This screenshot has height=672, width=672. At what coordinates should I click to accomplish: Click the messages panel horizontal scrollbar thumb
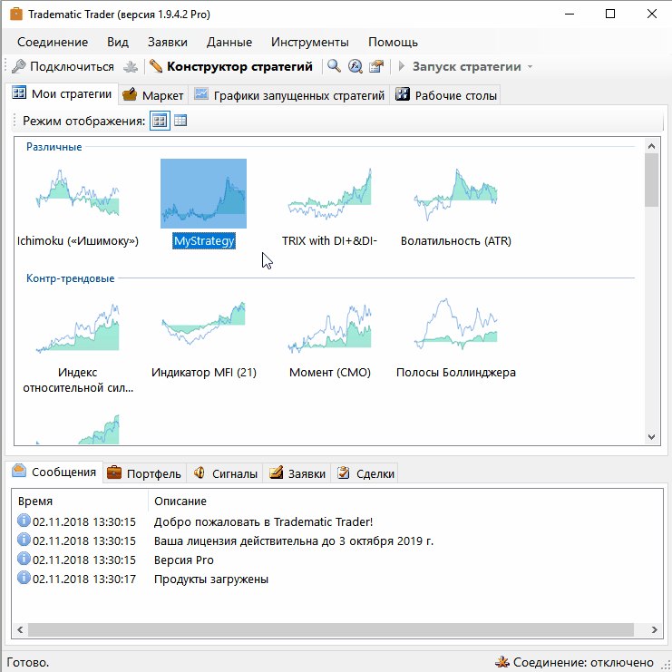pos(331,629)
